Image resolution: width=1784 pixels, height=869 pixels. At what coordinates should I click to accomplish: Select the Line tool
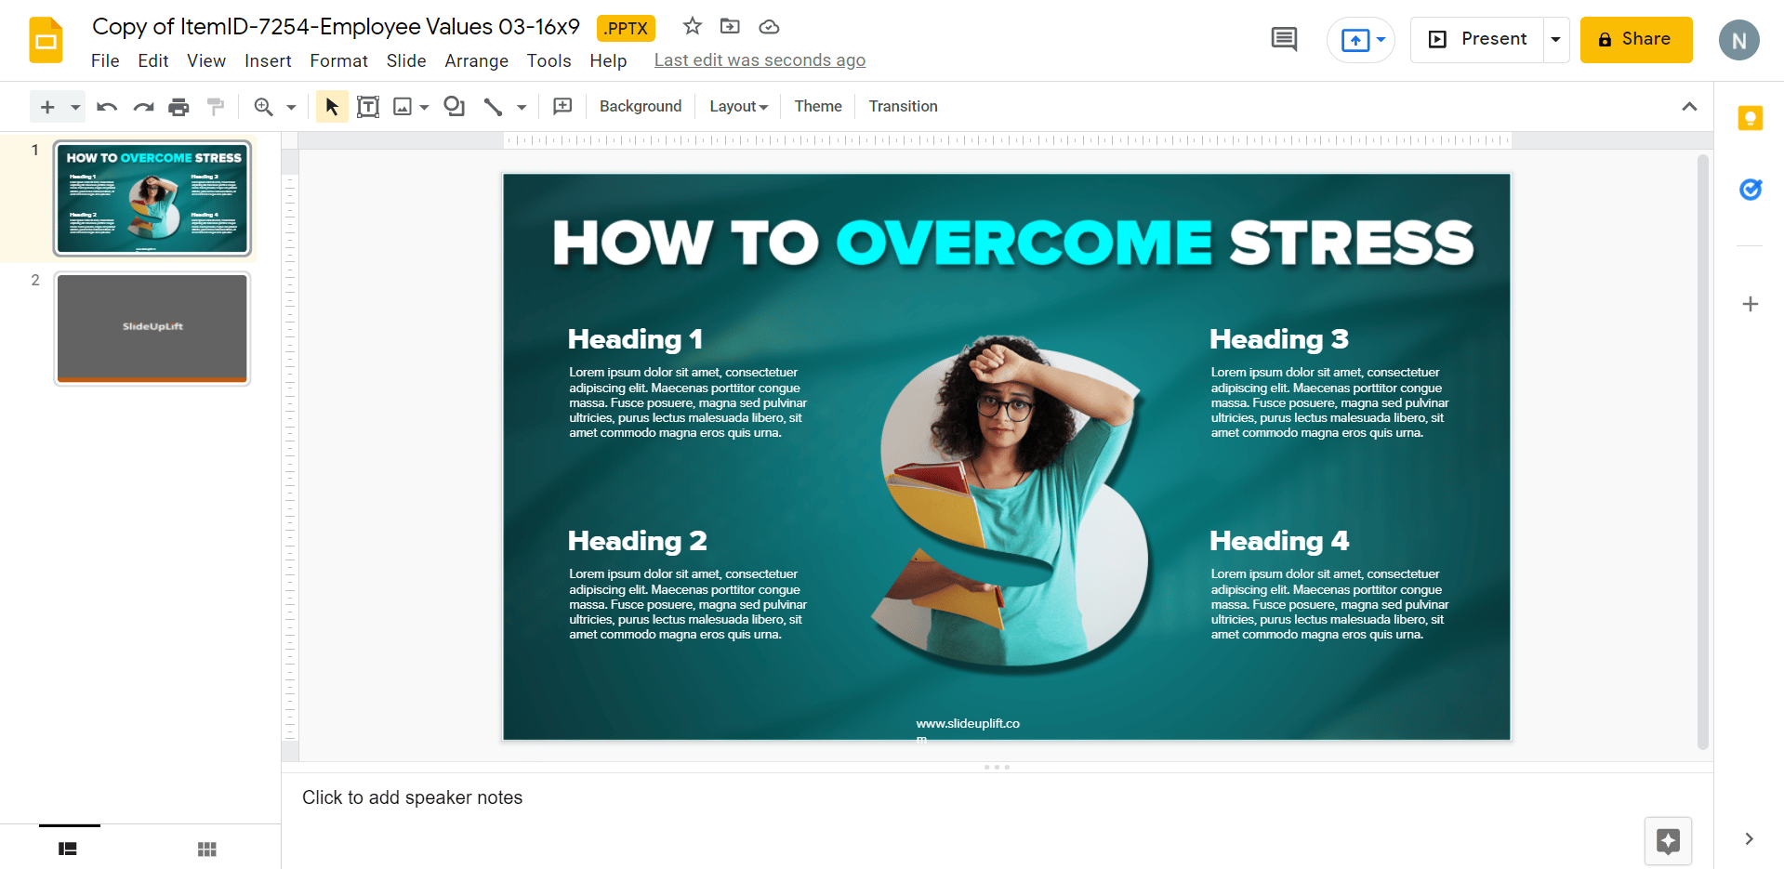tap(493, 106)
